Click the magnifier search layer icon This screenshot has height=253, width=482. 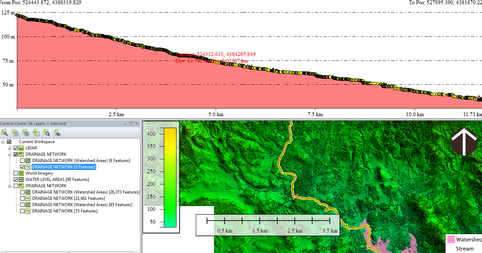[47, 133]
